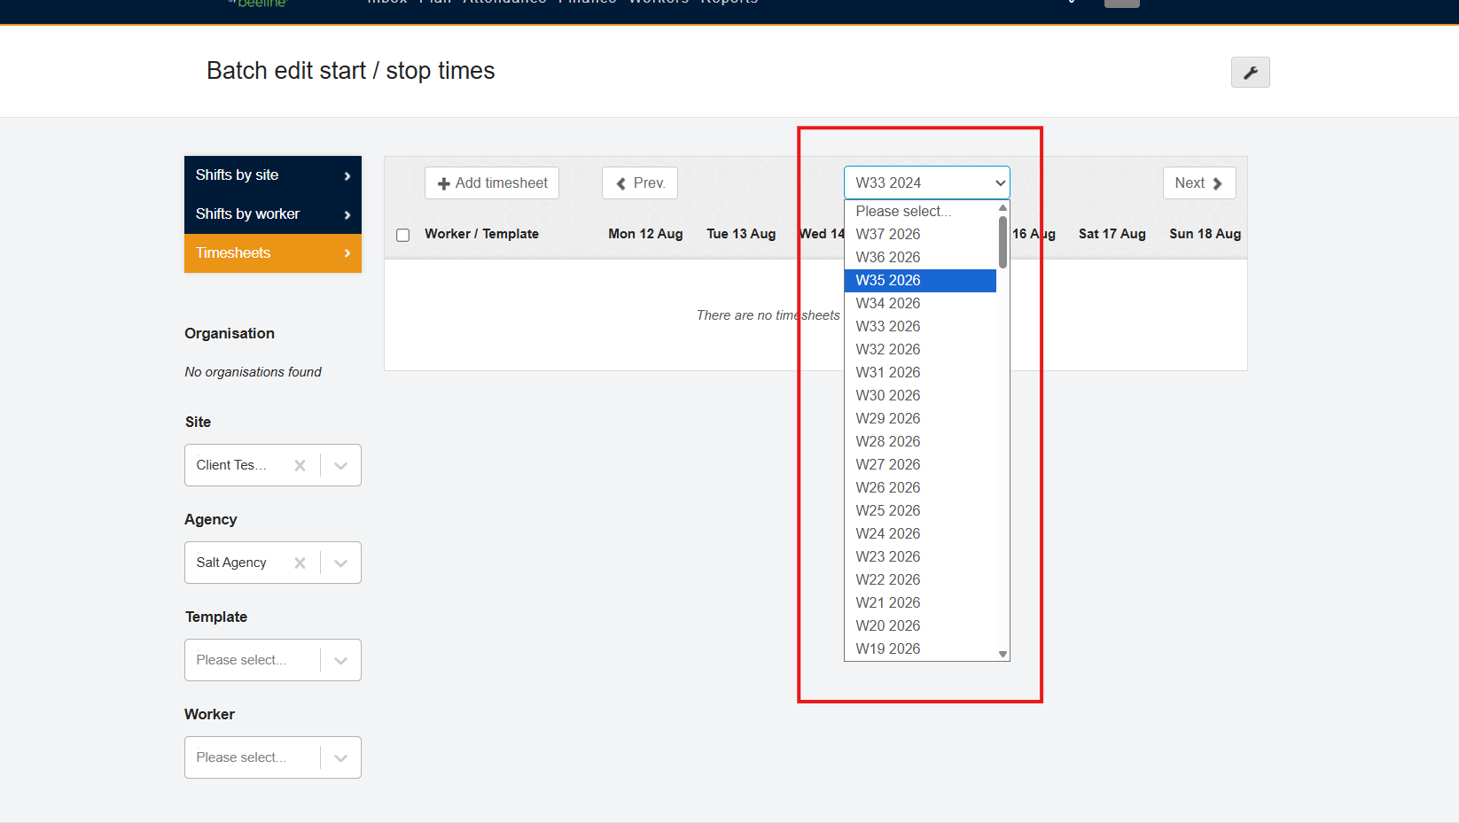Click the week list scrollbar down arrow
Image resolution: width=1459 pixels, height=823 pixels.
coord(1003,654)
